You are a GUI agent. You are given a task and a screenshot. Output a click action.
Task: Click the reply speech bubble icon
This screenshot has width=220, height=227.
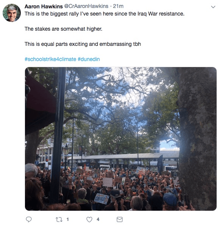[x=29, y=219]
